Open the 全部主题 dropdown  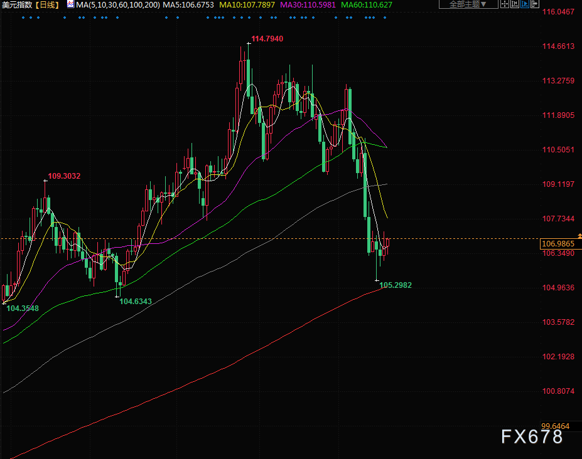[468, 4]
